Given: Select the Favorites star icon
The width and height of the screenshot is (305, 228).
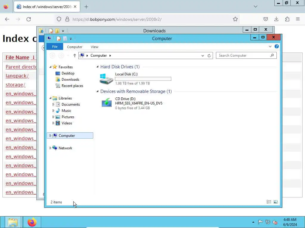Looking at the screenshot, I should pos(55,67).
